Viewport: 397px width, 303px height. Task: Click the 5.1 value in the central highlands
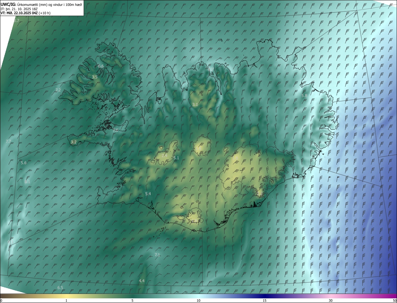click(176, 158)
